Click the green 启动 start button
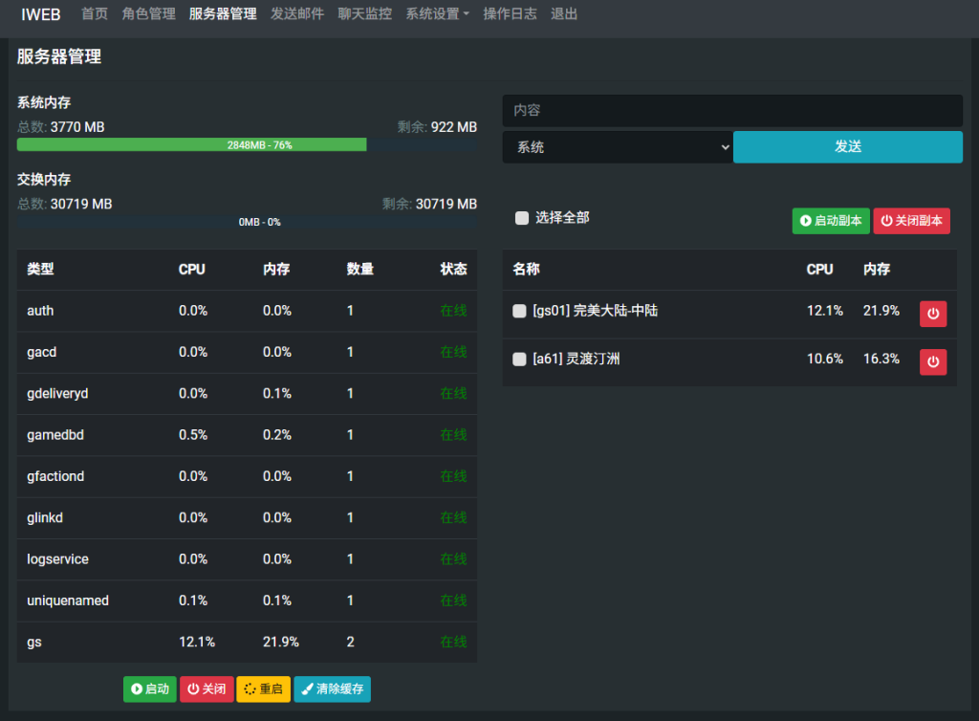This screenshot has width=979, height=721. coord(150,688)
